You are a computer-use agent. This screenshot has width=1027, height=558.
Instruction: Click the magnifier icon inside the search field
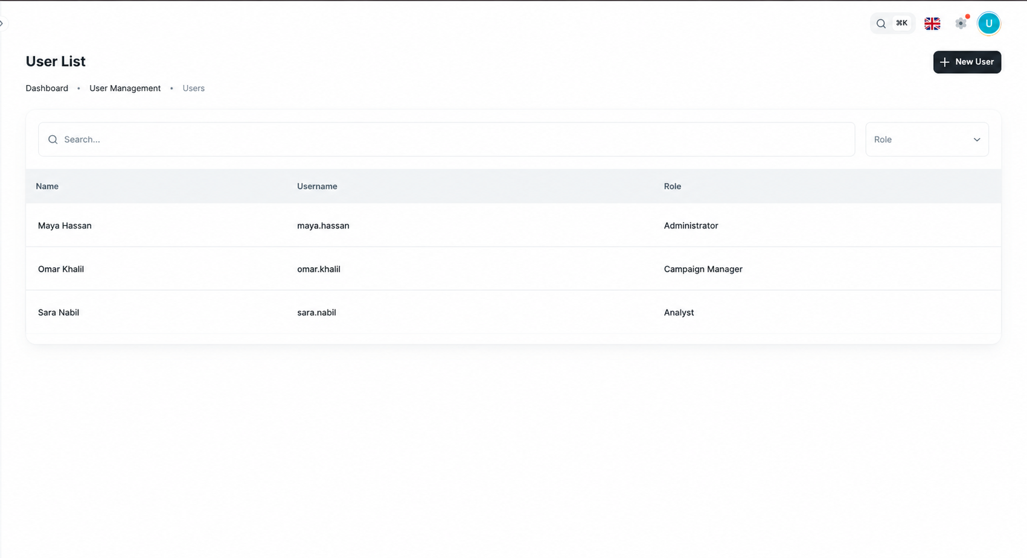[x=53, y=139]
